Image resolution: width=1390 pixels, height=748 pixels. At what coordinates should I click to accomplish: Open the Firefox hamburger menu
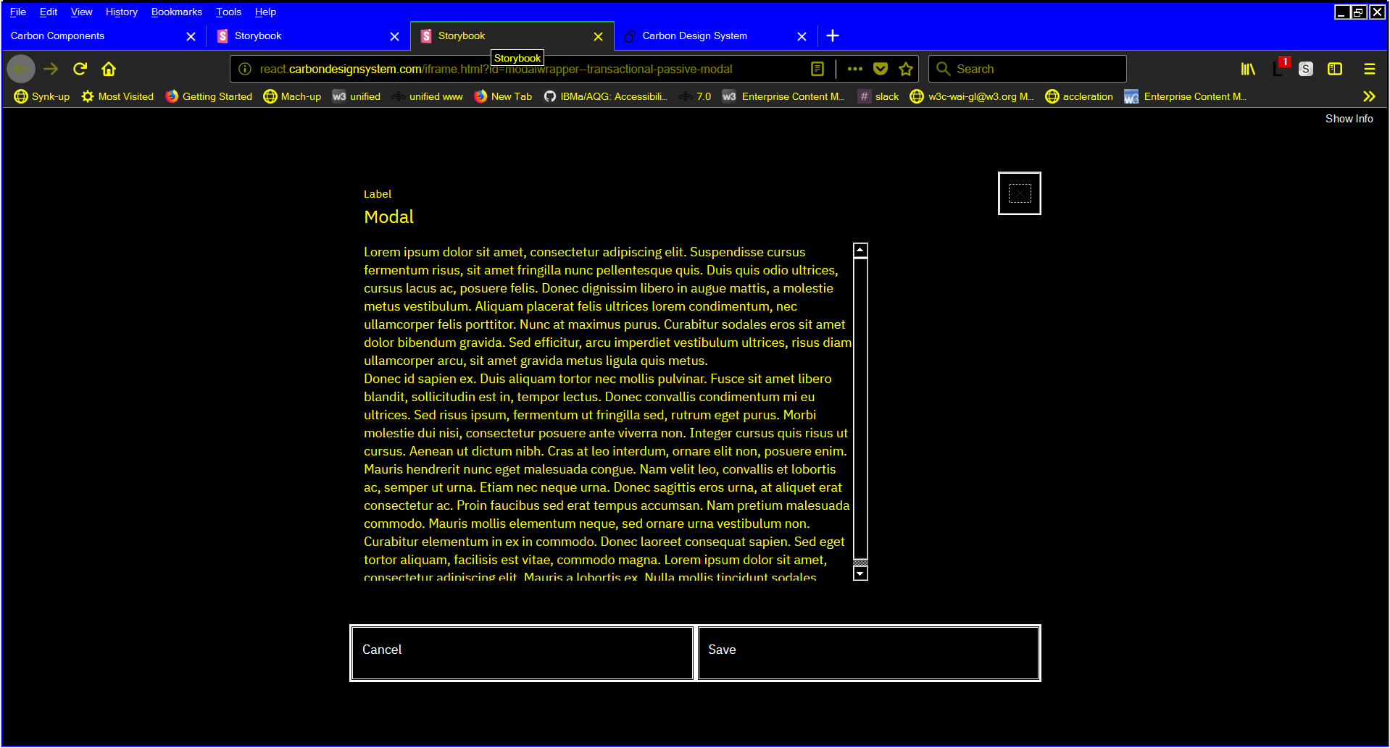[x=1370, y=69]
